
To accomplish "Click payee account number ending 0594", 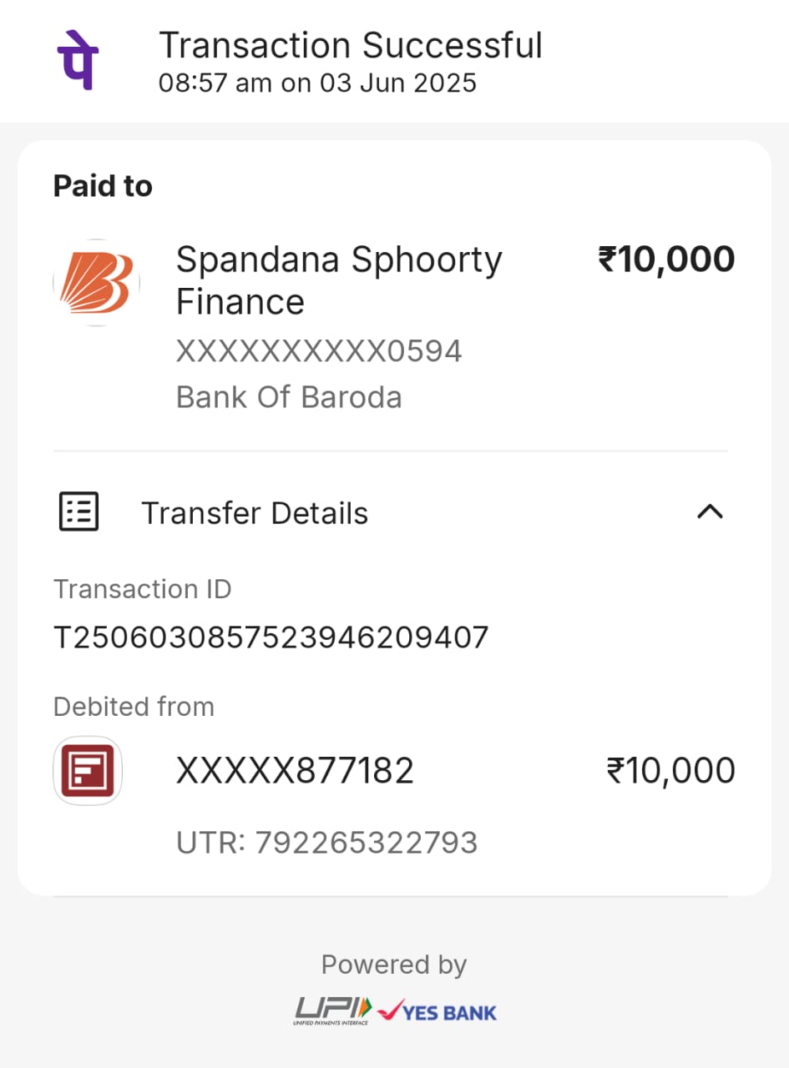I will point(318,351).
